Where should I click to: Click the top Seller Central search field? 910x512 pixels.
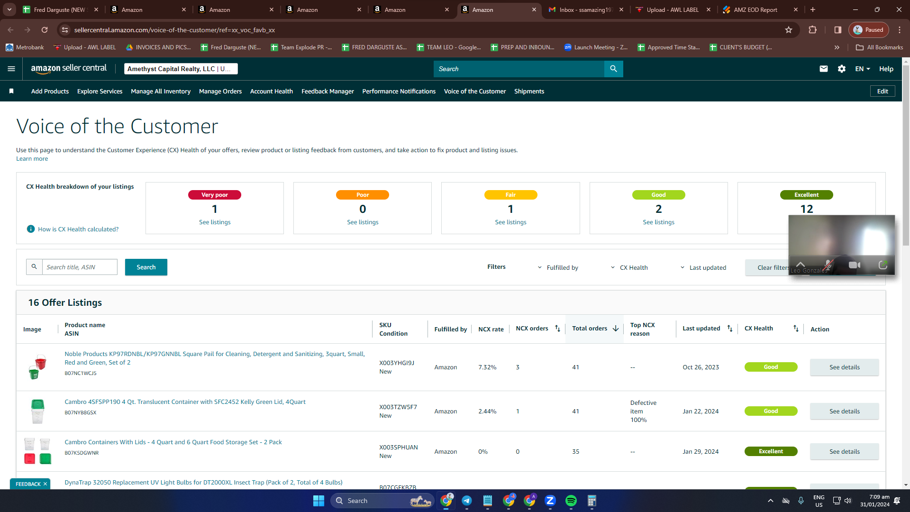(519, 69)
